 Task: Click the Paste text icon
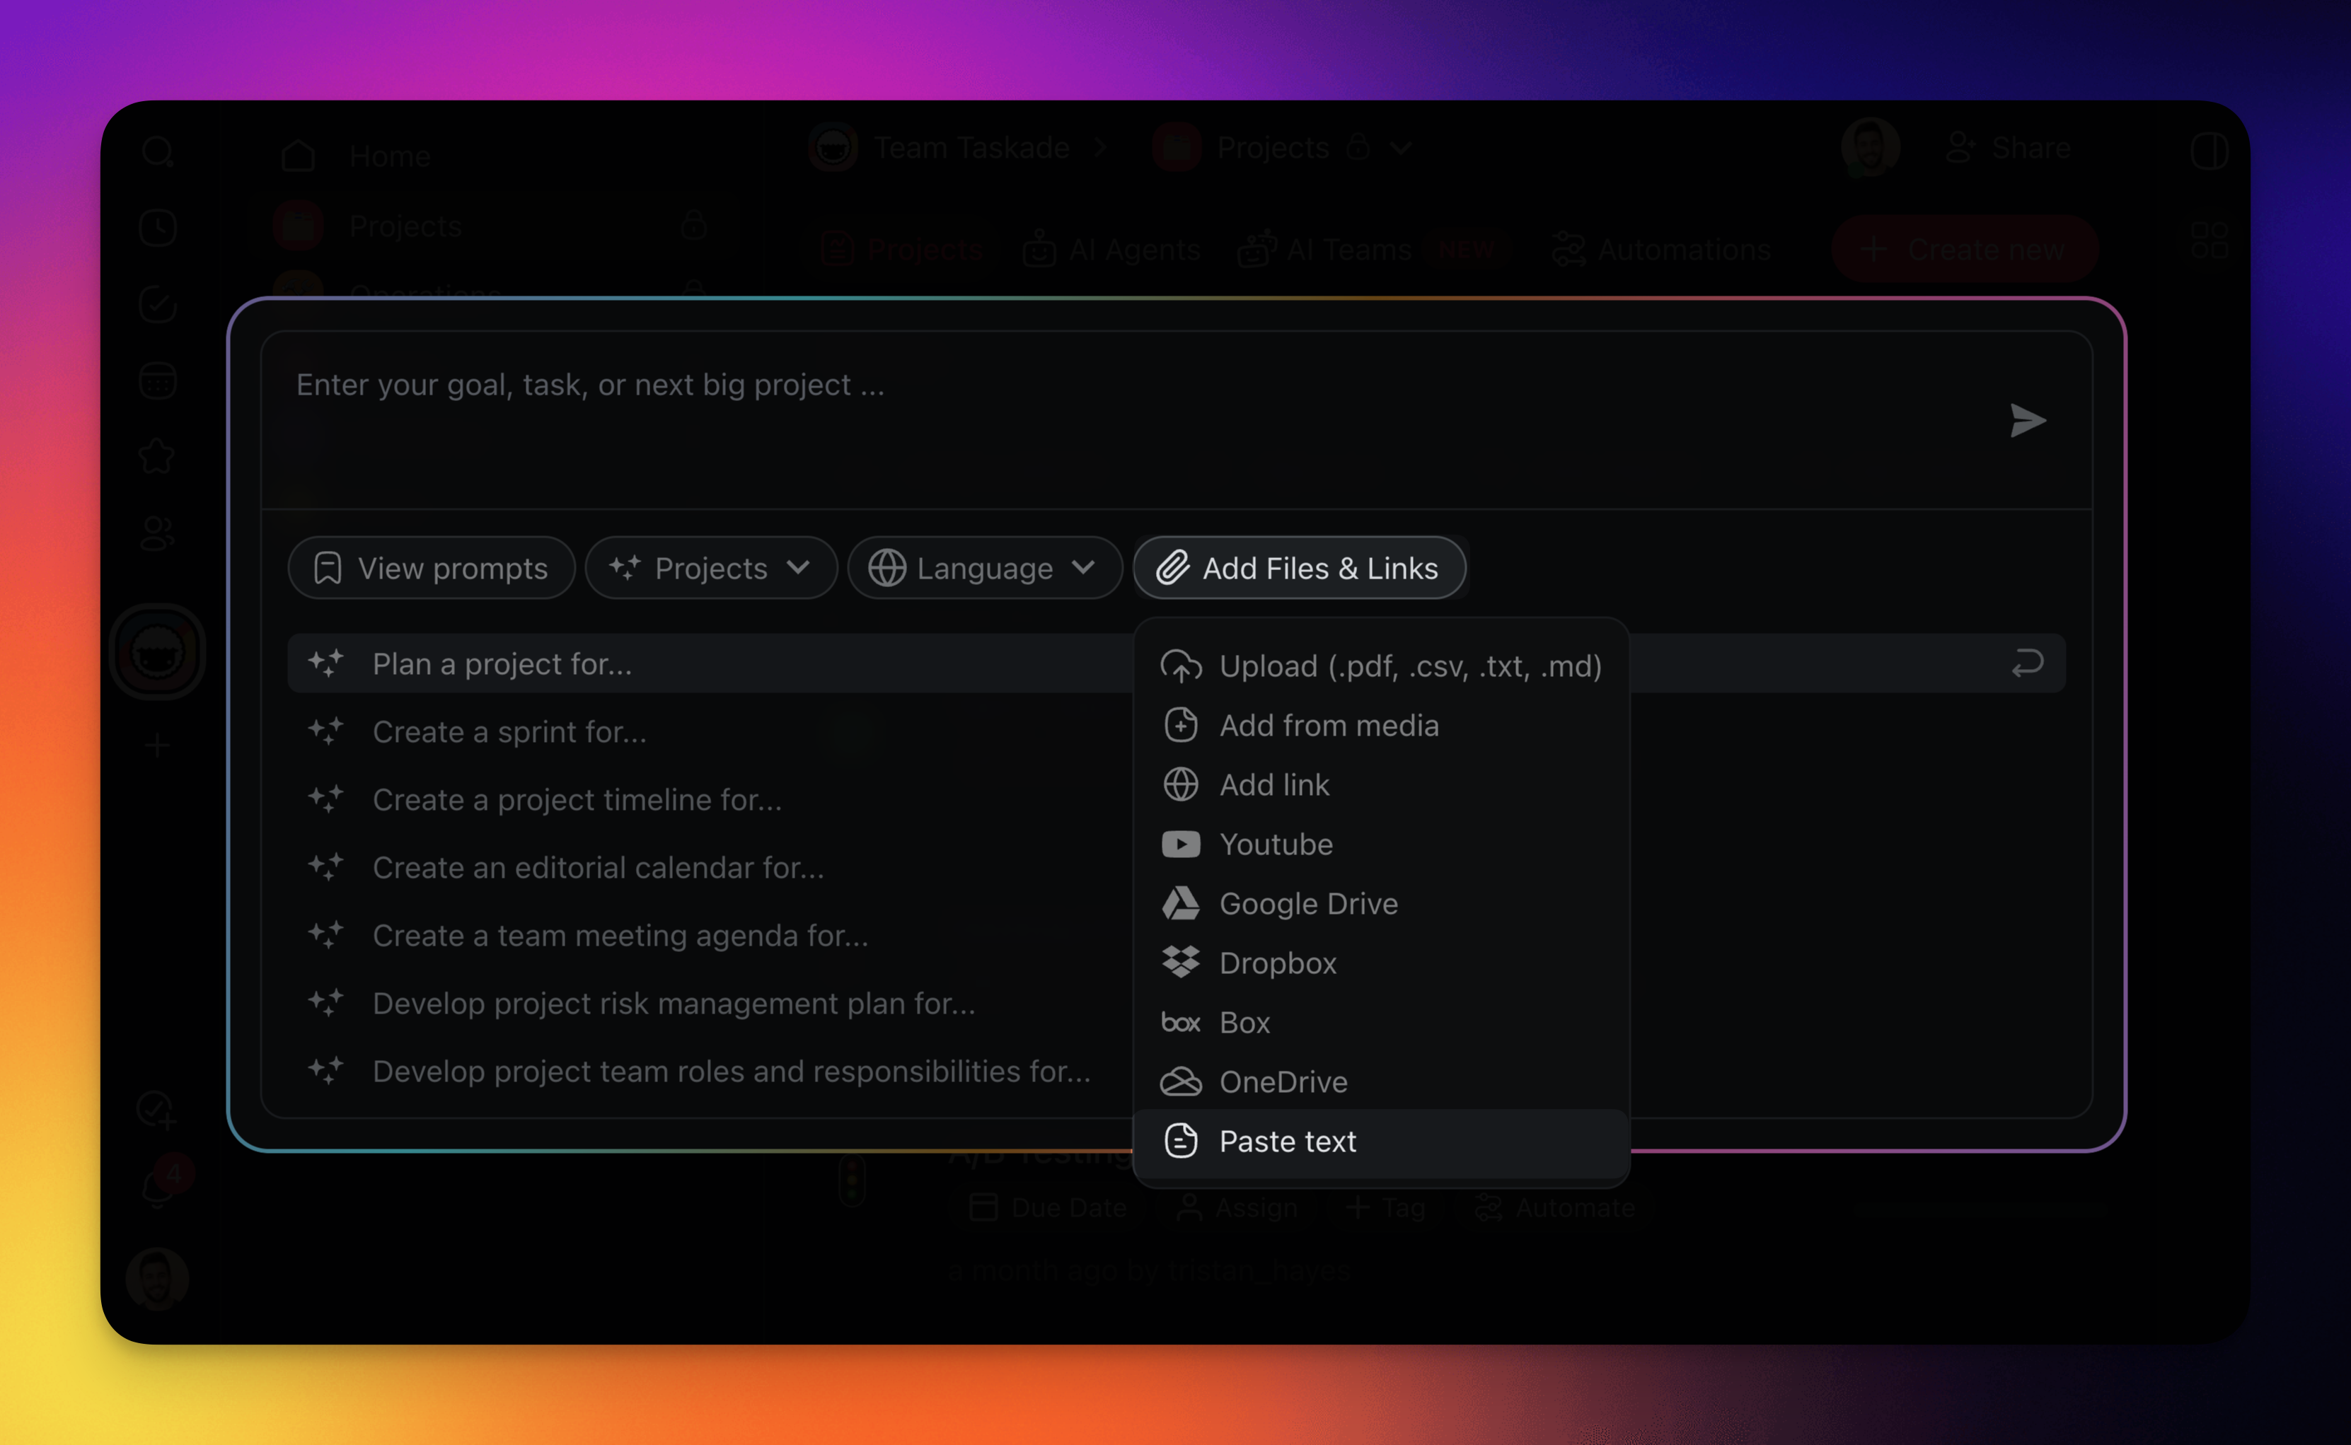[1180, 1141]
